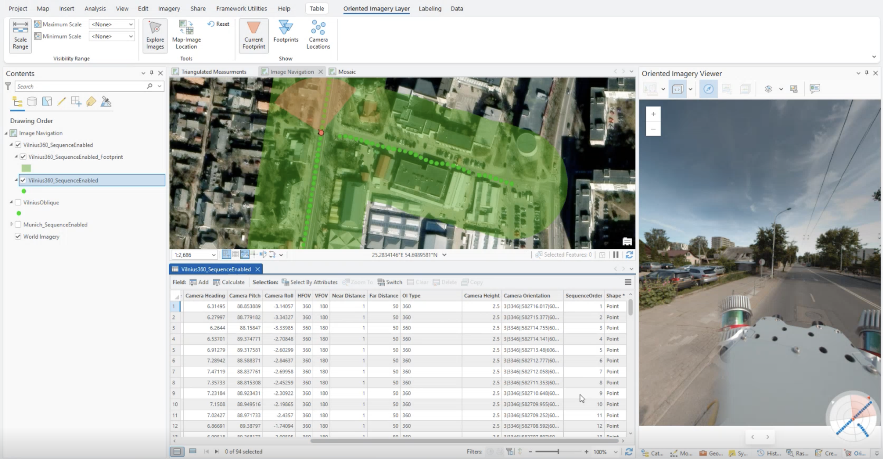Enable the VilniusOblique layer checkbox
The height and width of the screenshot is (459, 883).
click(18, 202)
